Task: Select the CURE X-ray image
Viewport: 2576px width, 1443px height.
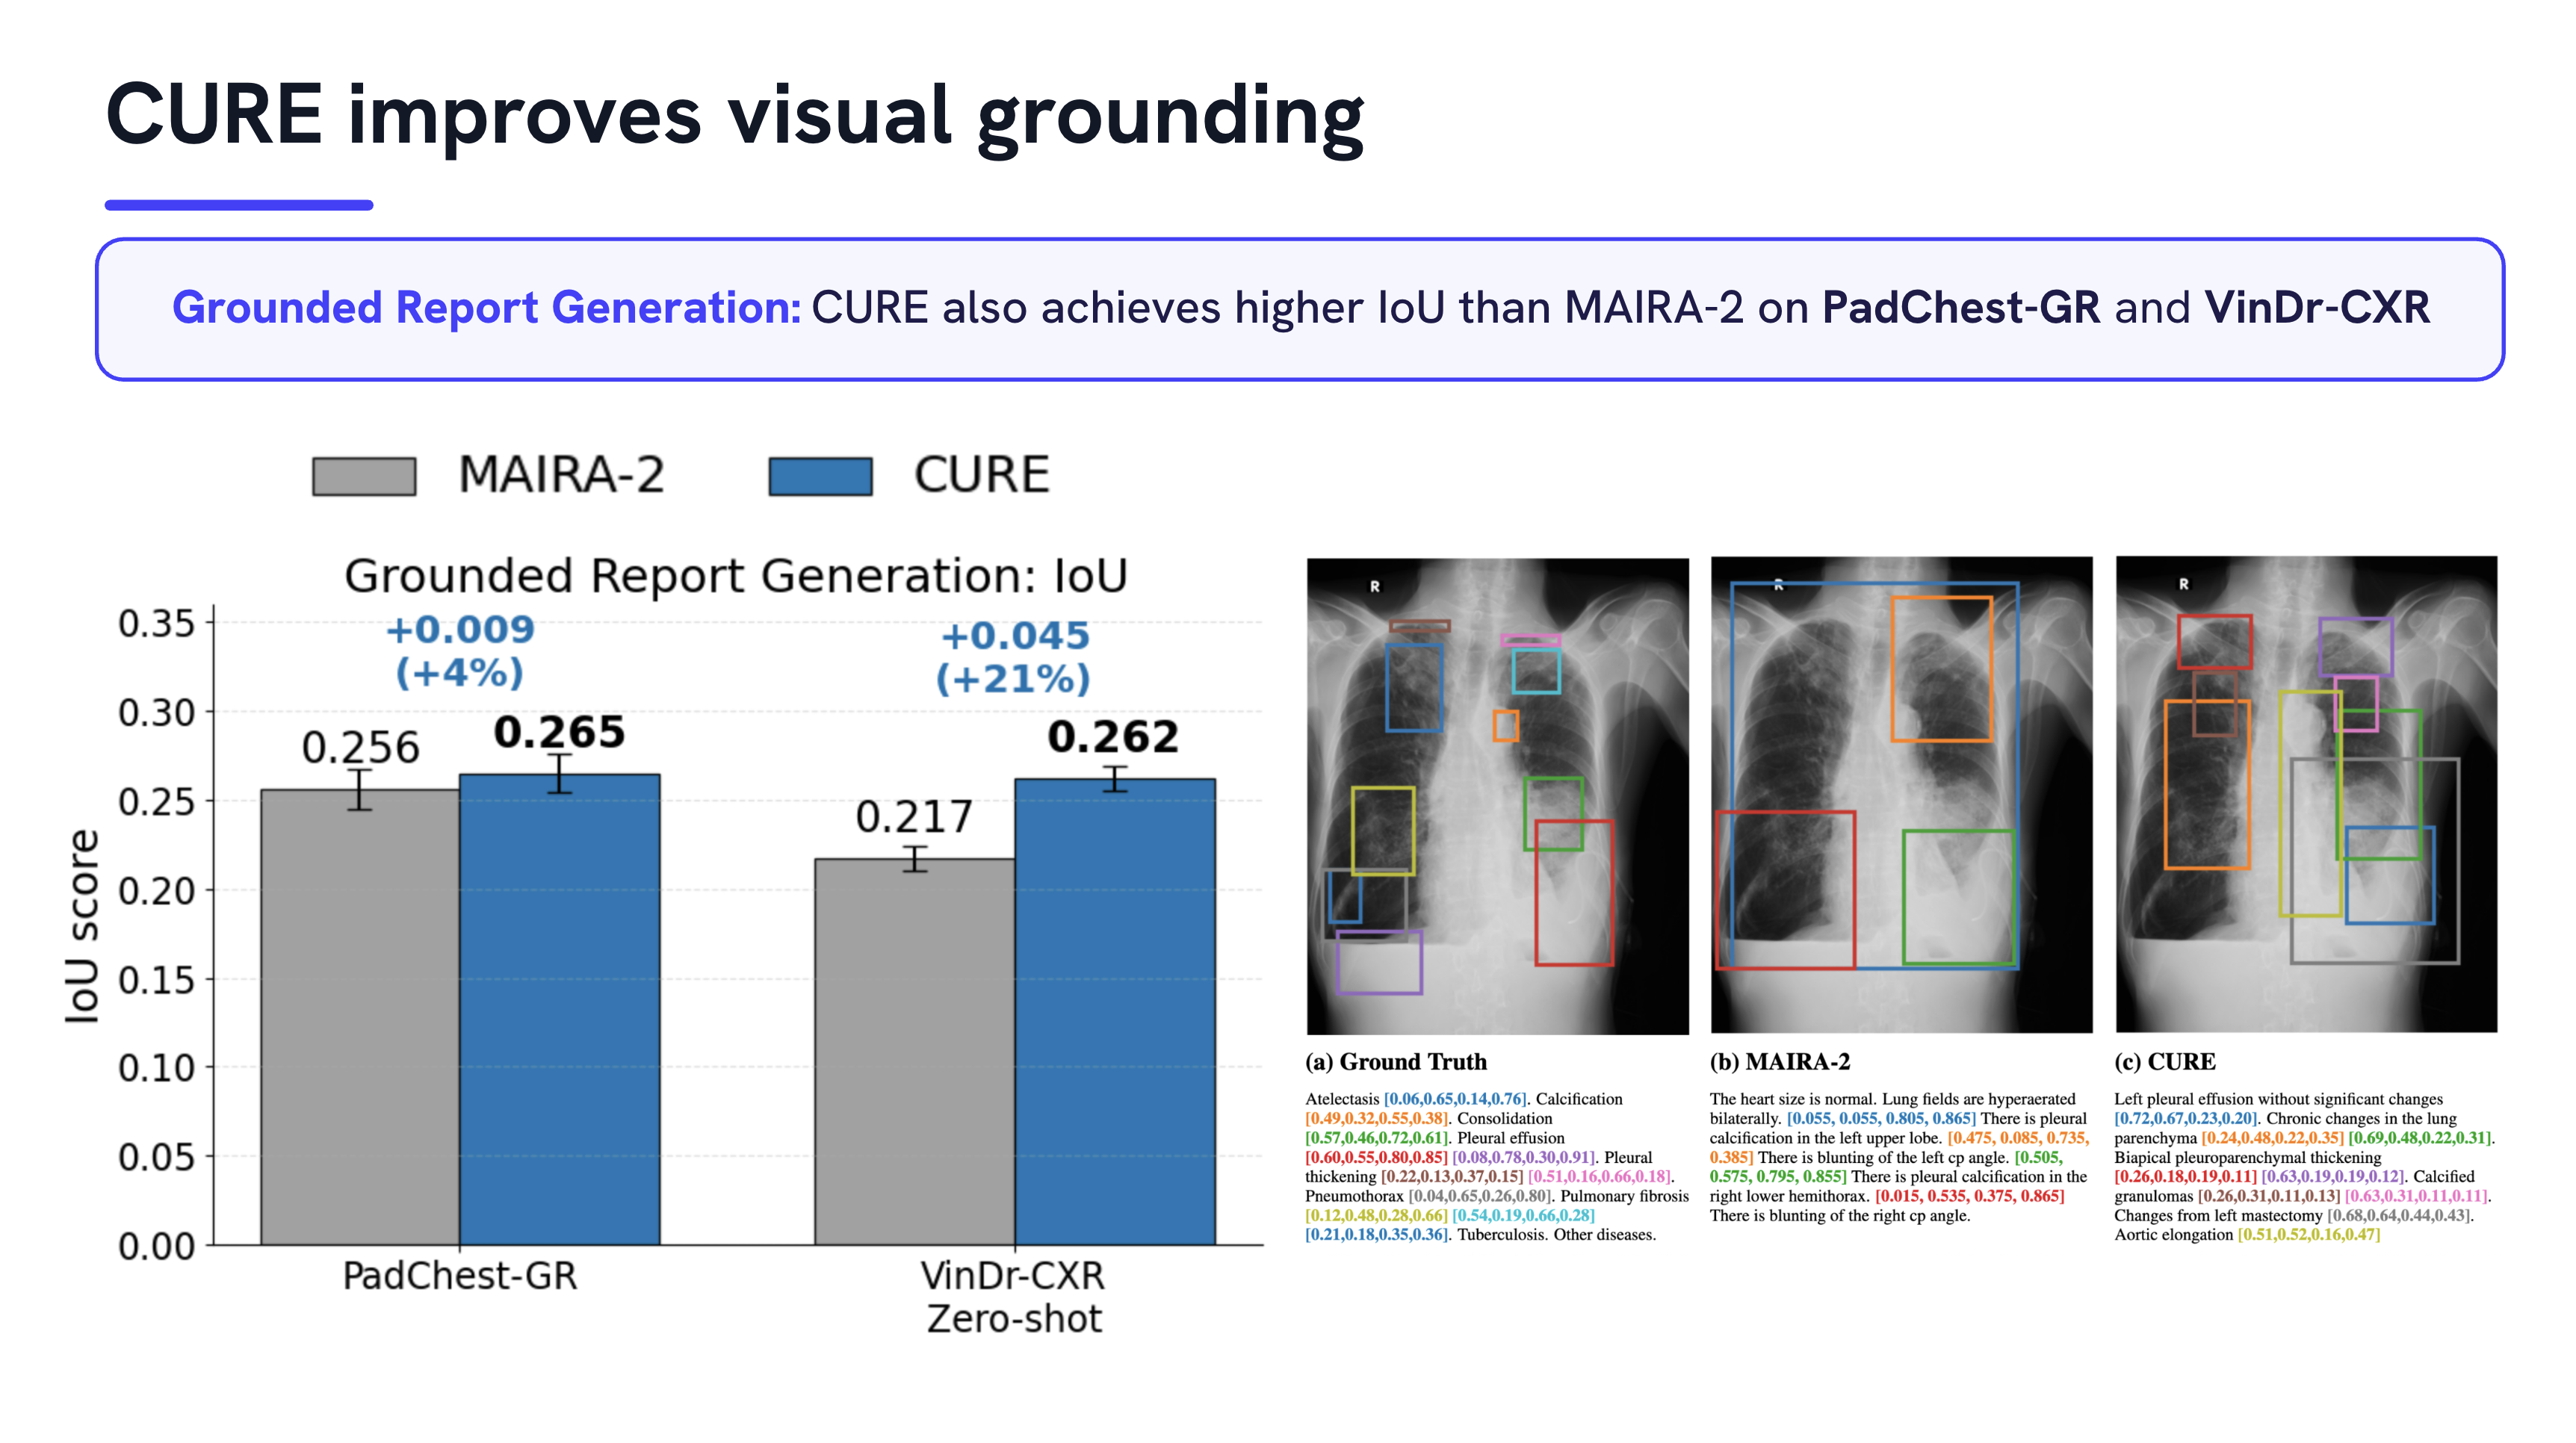Action: 2306,794
